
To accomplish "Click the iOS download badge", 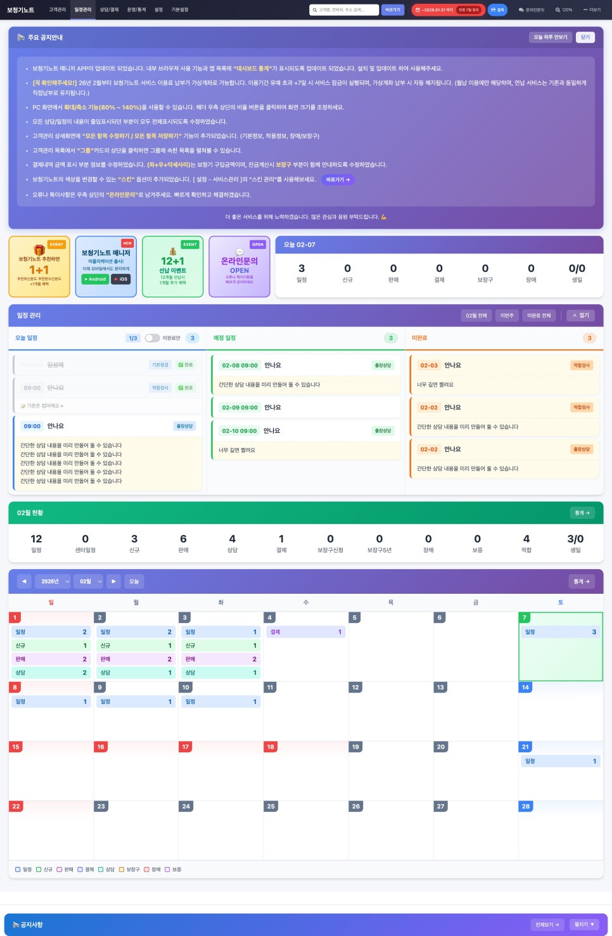I will pyautogui.click(x=120, y=279).
